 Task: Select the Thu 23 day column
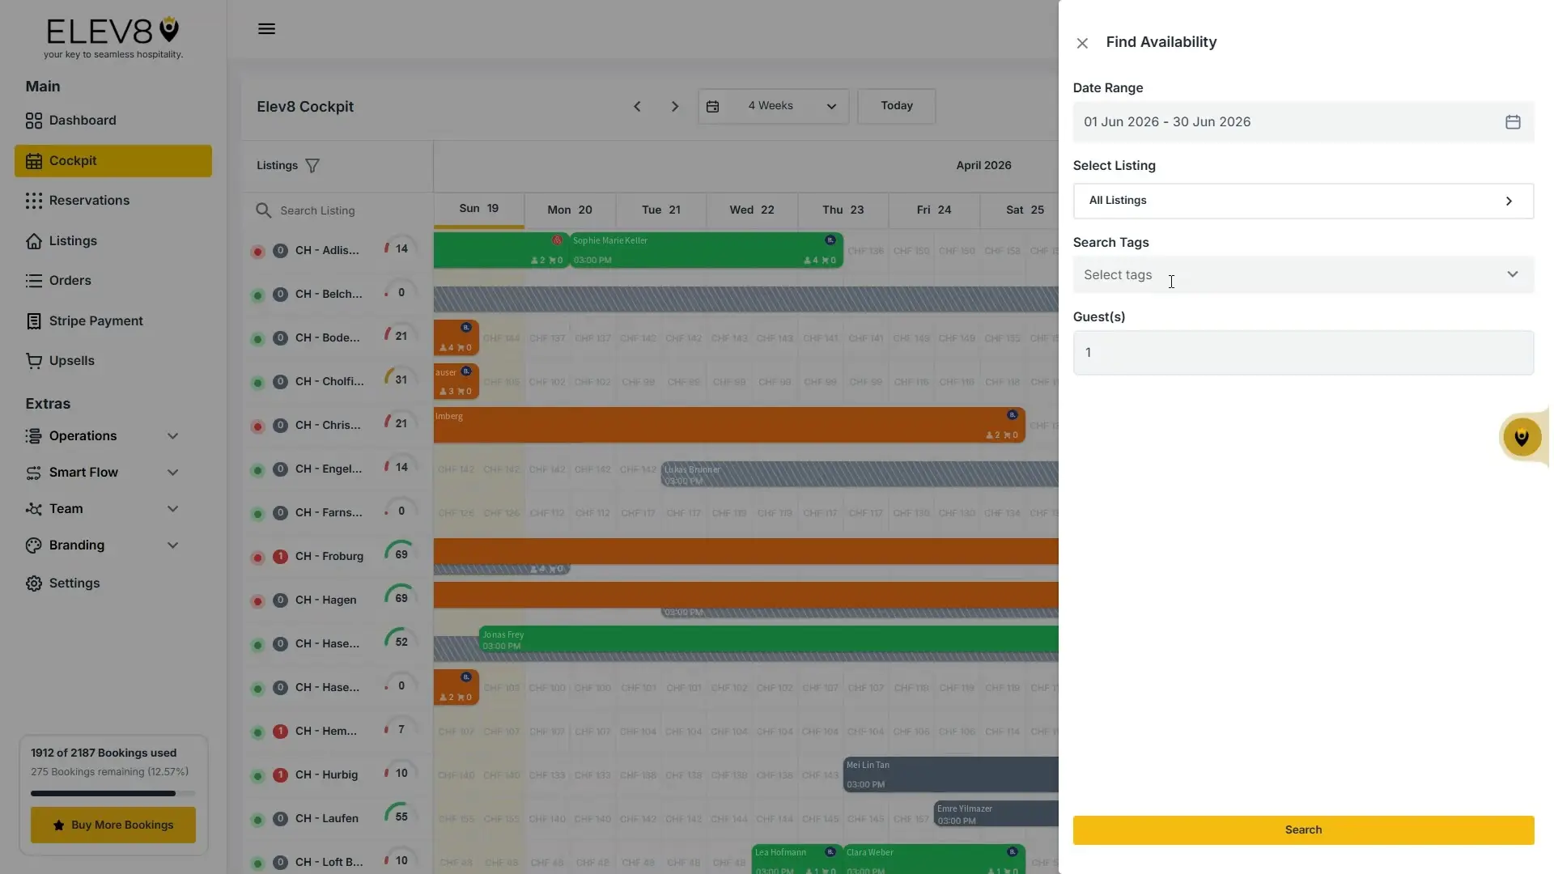point(843,210)
